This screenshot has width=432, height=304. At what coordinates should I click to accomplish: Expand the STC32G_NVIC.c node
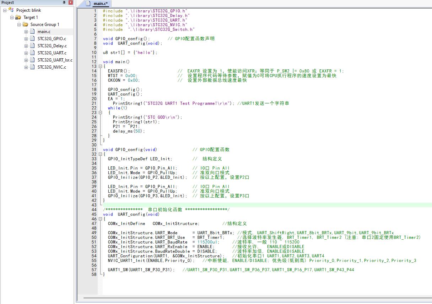[x=26, y=67]
